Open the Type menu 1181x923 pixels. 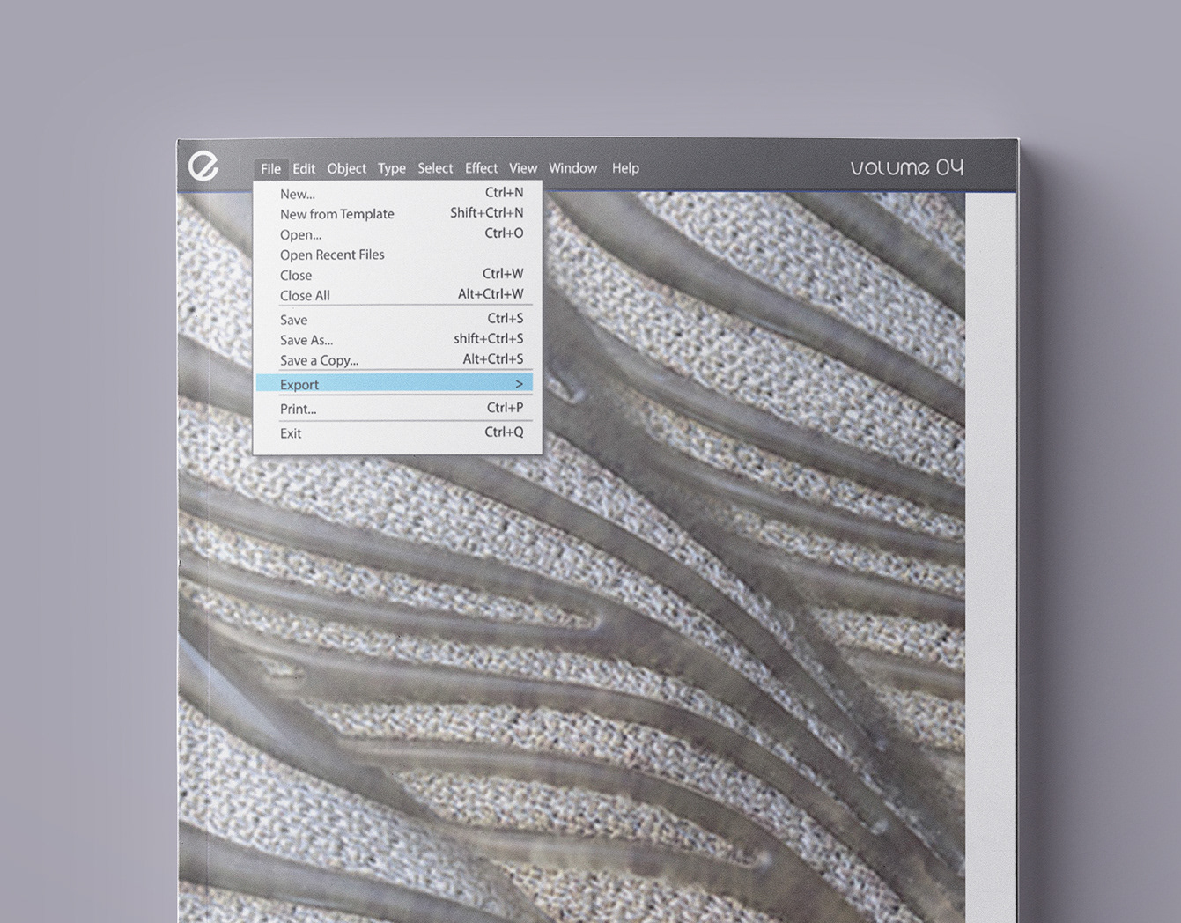pyautogui.click(x=392, y=168)
